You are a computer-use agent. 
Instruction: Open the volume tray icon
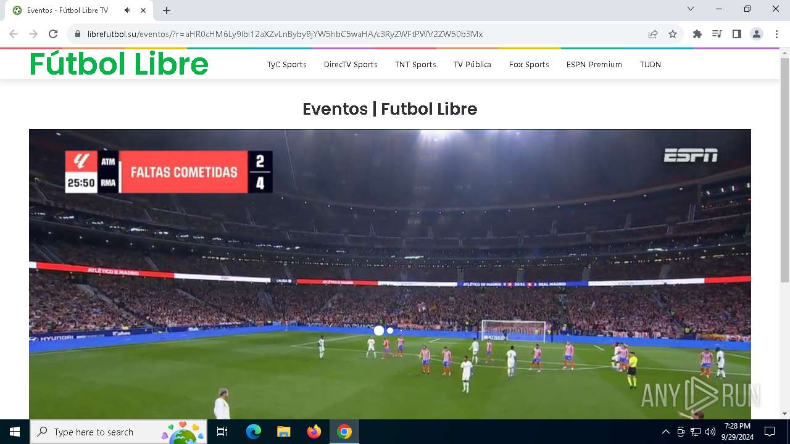point(710,432)
